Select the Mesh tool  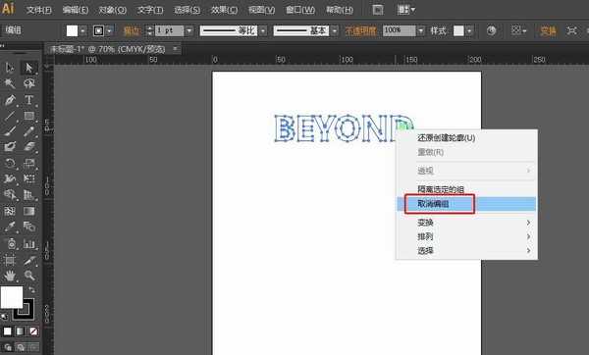[x=10, y=211]
